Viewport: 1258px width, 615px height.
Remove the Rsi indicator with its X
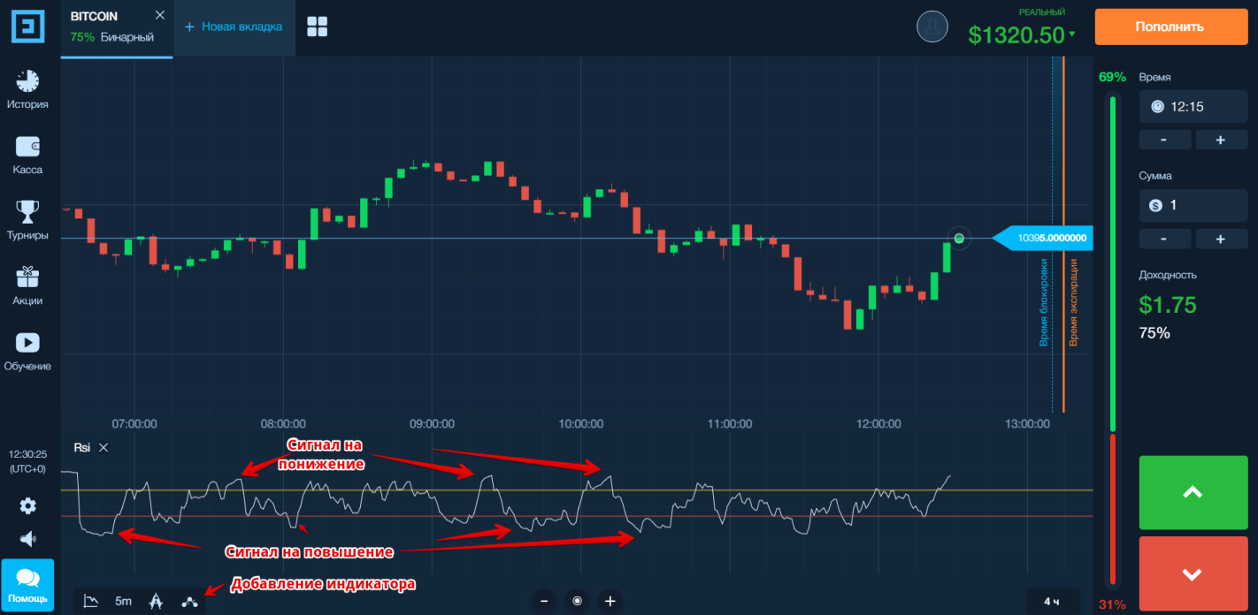104,448
